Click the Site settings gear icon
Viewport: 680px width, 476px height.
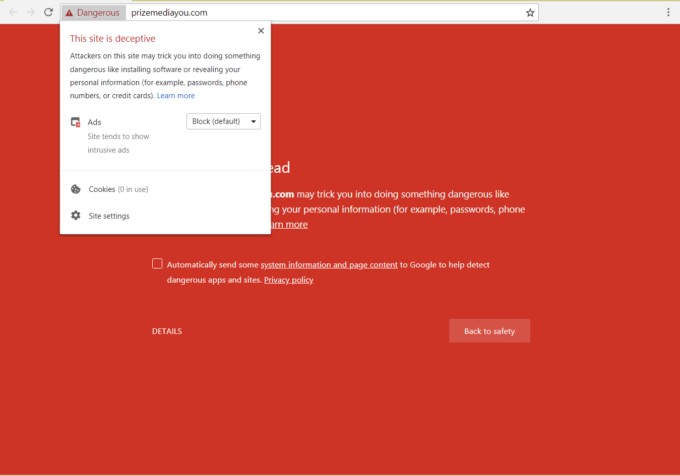[x=76, y=216]
